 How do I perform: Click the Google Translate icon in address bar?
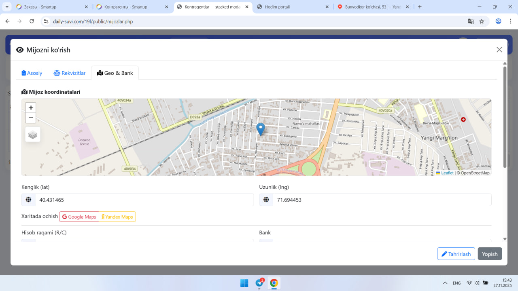coord(471,21)
